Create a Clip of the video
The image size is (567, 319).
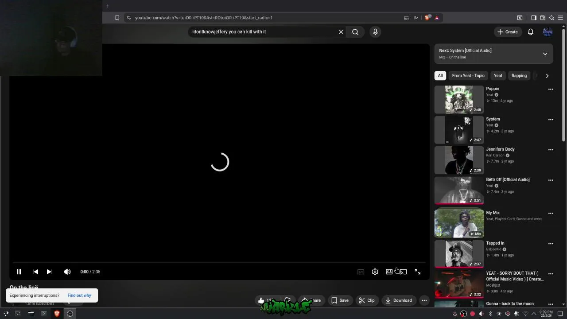pos(367,300)
